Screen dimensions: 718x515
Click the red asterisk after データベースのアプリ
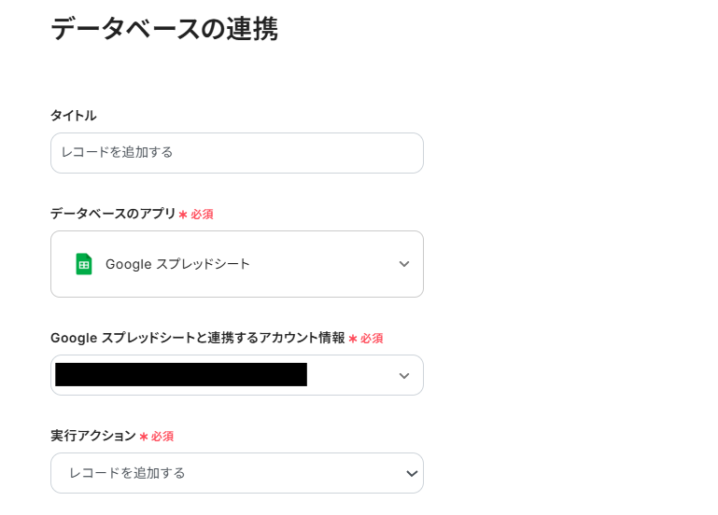point(183,215)
